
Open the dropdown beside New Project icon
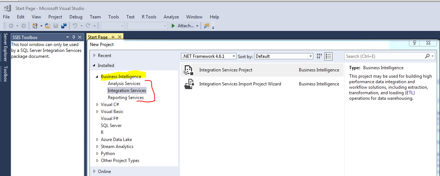click(x=41, y=26)
